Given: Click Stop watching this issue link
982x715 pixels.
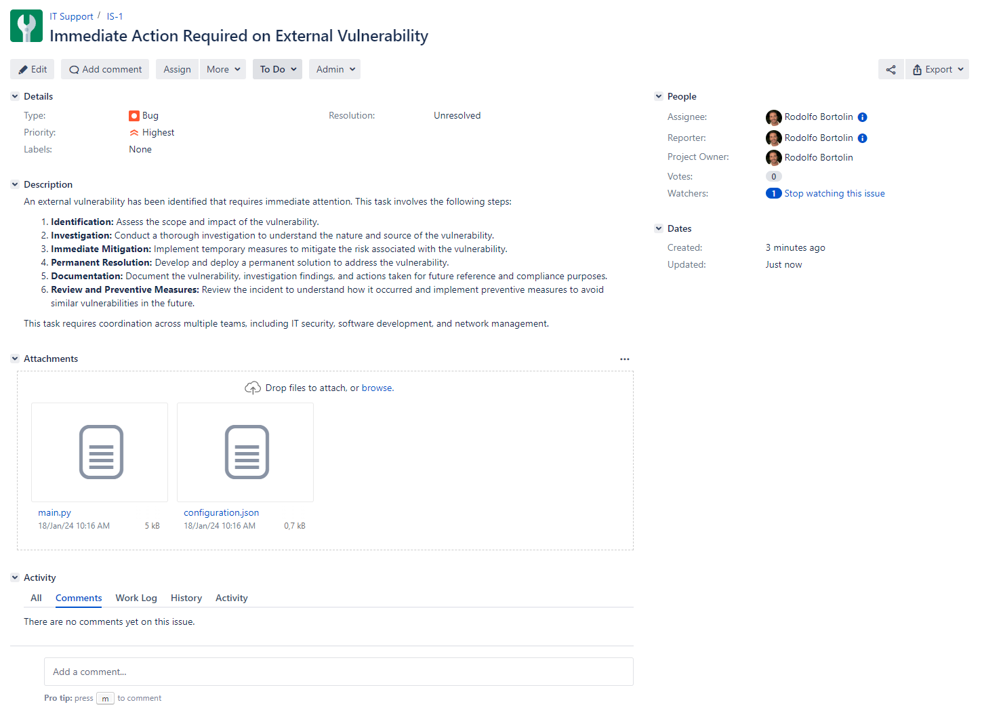Looking at the screenshot, I should pyautogui.click(x=834, y=194).
